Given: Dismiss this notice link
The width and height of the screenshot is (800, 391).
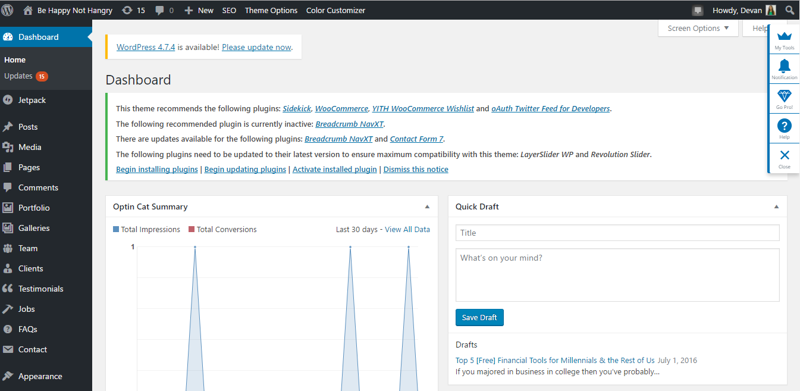Looking at the screenshot, I should click(x=416, y=170).
